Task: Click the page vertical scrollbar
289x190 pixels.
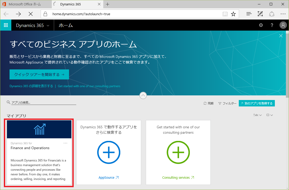Action: pyautogui.click(x=287, y=65)
